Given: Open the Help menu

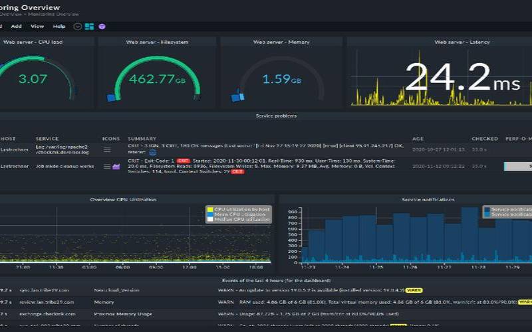Looking at the screenshot, I should point(59,27).
